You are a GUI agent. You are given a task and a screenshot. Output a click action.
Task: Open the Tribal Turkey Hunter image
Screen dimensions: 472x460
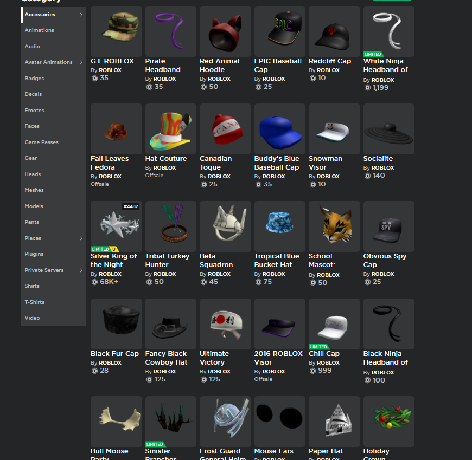(x=171, y=226)
